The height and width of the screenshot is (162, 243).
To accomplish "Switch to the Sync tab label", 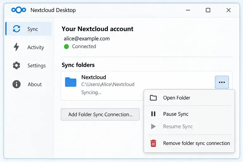I will (33, 29).
